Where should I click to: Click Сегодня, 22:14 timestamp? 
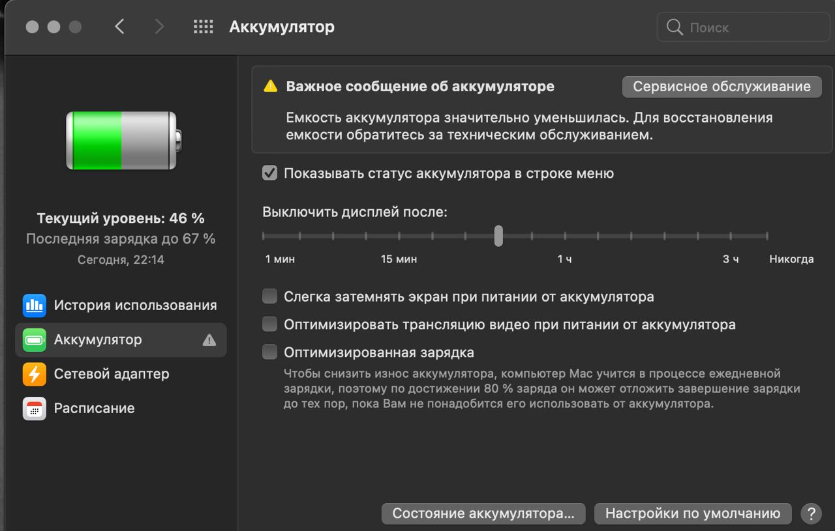click(x=121, y=260)
